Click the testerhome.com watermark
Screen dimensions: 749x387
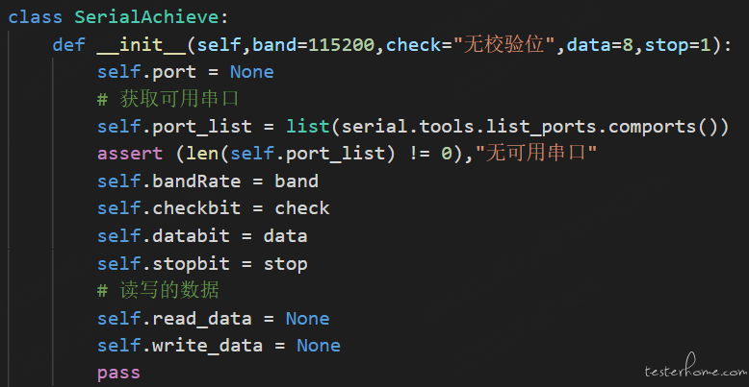tap(694, 366)
